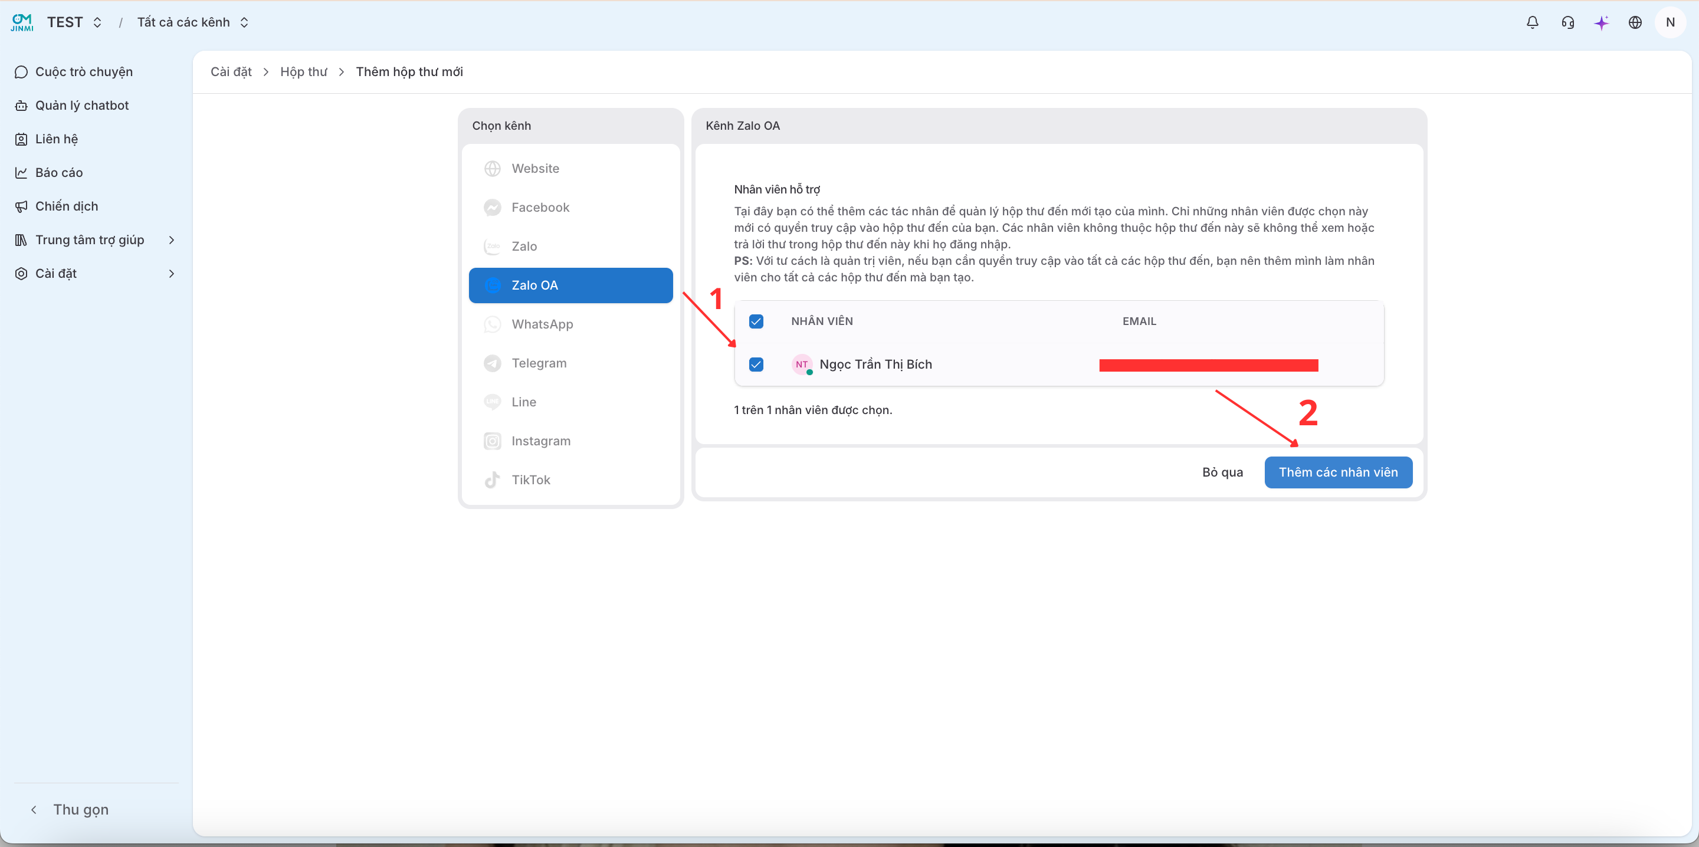Click the TikTok channel icon

[492, 480]
